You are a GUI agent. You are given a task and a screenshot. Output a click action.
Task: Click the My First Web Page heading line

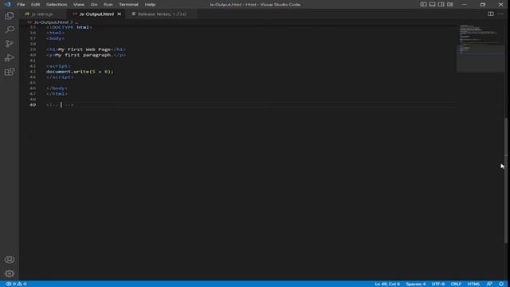86,49
